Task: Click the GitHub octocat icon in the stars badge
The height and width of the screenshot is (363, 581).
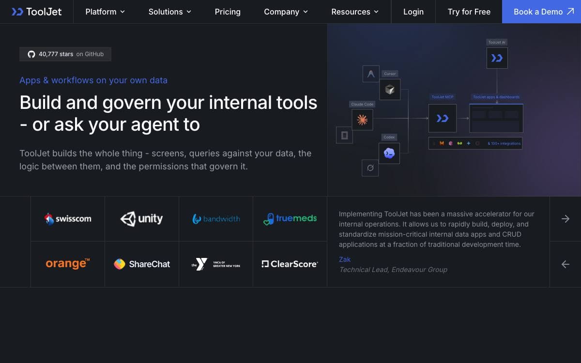Action: pos(31,54)
